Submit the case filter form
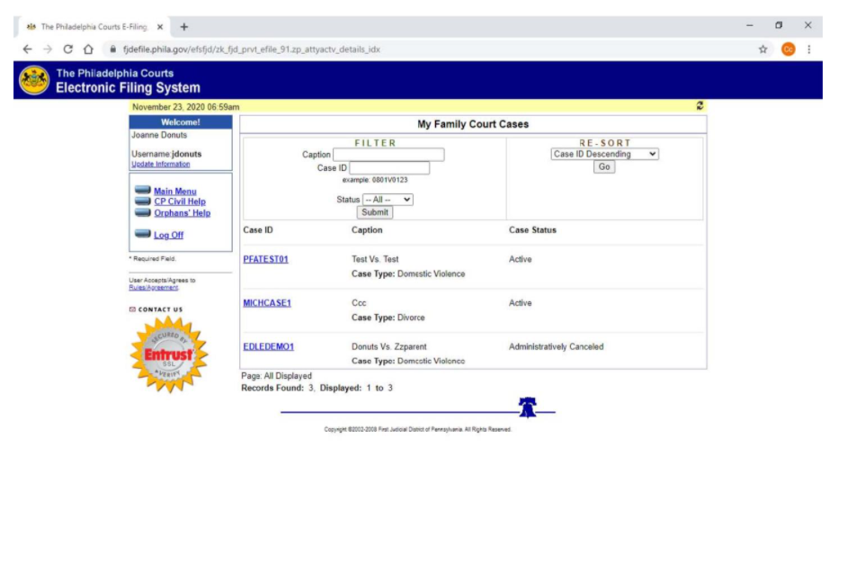The height and width of the screenshot is (573, 856). 374,212
